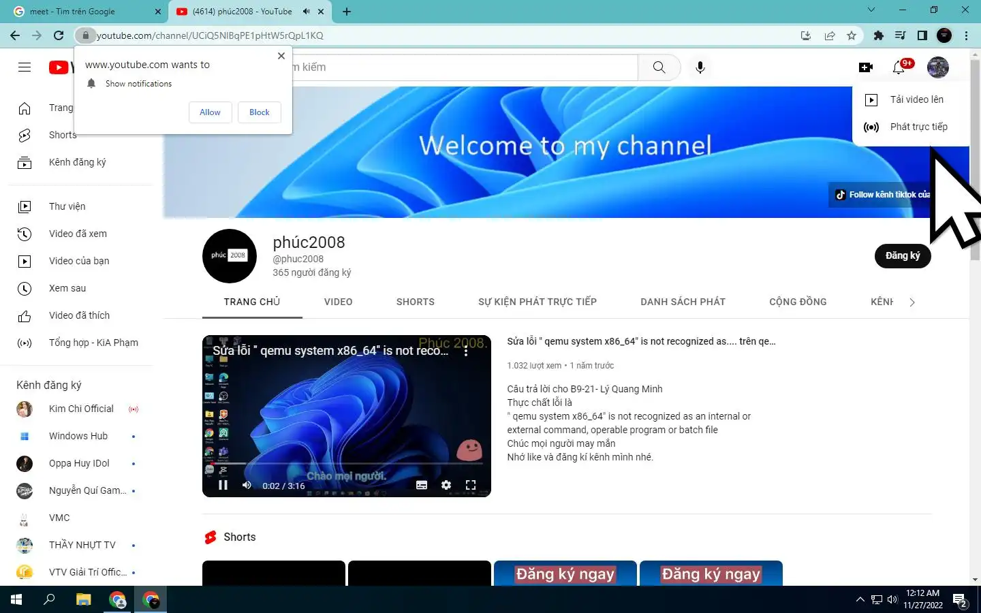Open Oppa Huy IDol channel
The width and height of the screenshot is (981, 613).
pyautogui.click(x=80, y=463)
